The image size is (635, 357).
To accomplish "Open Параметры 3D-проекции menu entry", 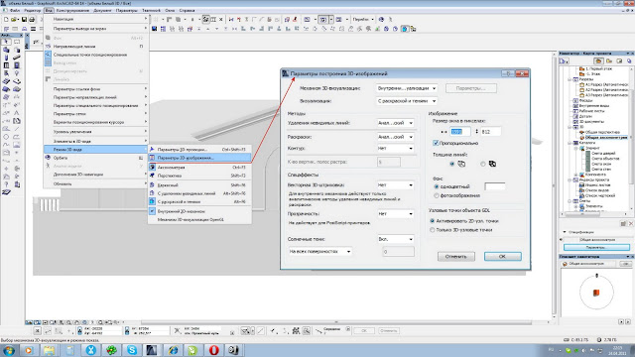I will pyautogui.click(x=199, y=150).
